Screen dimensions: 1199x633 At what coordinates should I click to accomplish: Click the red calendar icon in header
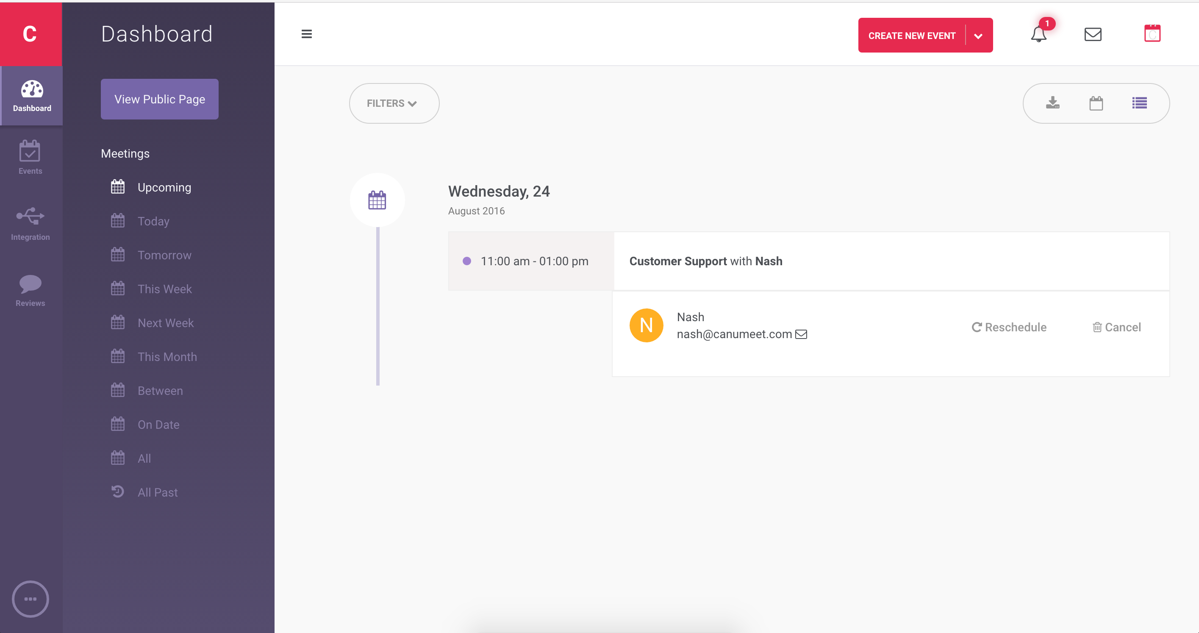(1152, 34)
